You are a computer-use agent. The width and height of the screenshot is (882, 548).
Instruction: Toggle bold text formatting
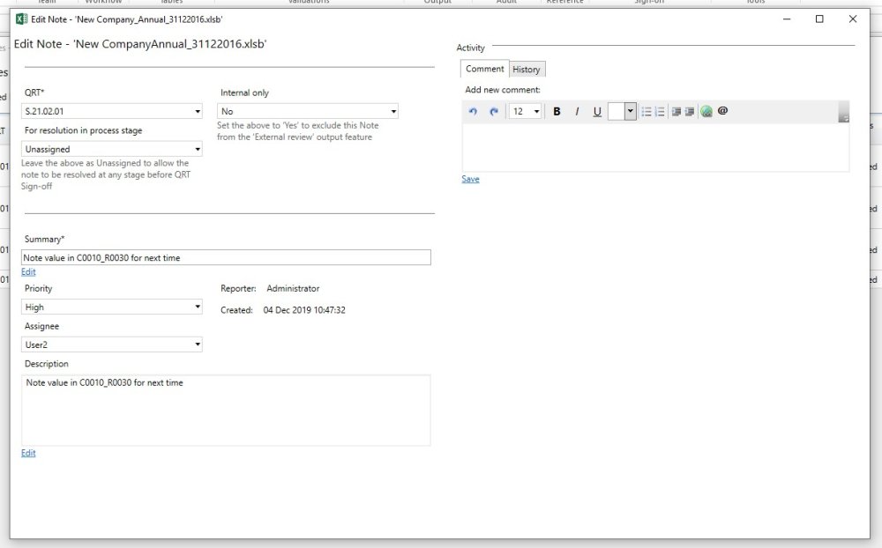(x=556, y=110)
